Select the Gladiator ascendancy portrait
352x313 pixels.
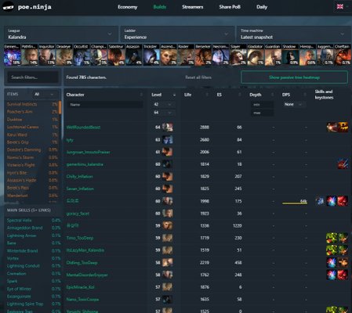(256, 55)
